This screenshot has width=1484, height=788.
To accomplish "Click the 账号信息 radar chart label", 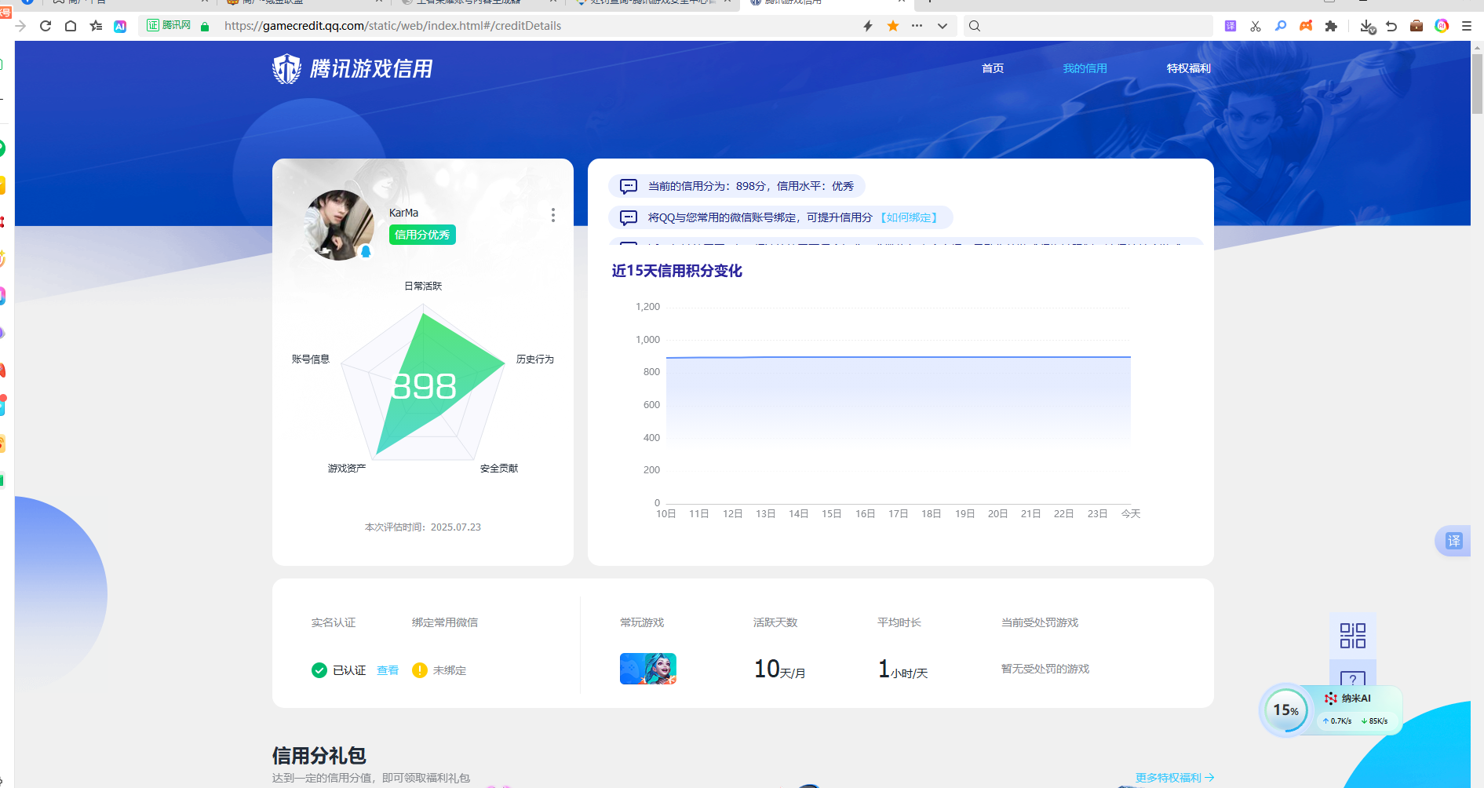I will tap(311, 359).
